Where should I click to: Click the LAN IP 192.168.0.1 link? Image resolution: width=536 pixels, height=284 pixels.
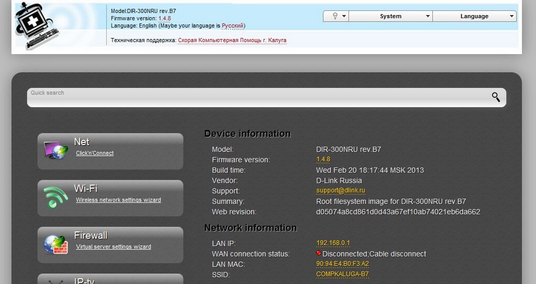[x=333, y=243]
